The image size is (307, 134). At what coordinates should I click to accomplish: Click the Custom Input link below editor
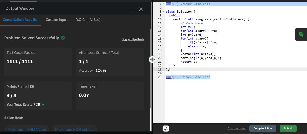(236, 128)
